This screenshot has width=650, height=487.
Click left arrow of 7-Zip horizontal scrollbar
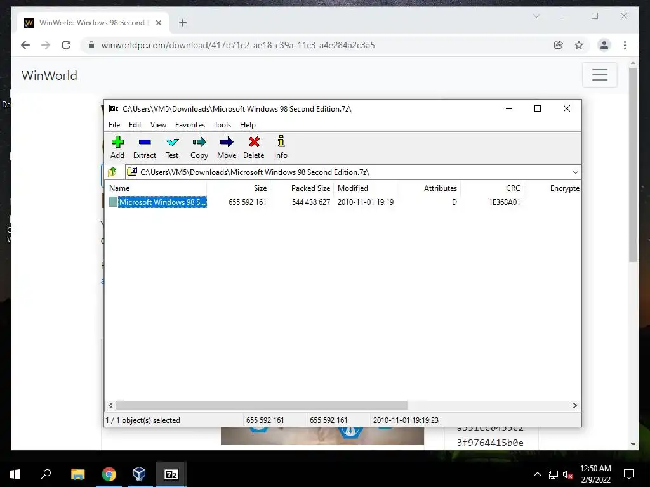pos(110,405)
